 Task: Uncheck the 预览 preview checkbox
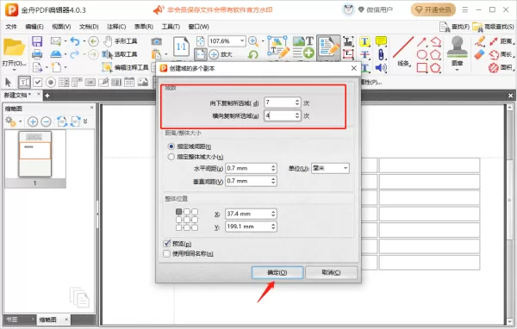pyautogui.click(x=167, y=244)
